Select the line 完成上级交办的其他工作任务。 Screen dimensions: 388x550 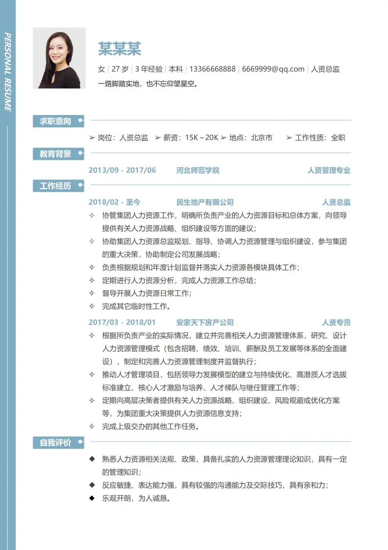[151, 426]
